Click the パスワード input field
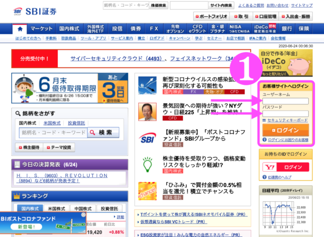324x237 pixels. click(286, 114)
